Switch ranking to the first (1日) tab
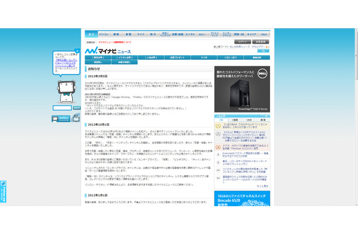 [x=221, y=120]
